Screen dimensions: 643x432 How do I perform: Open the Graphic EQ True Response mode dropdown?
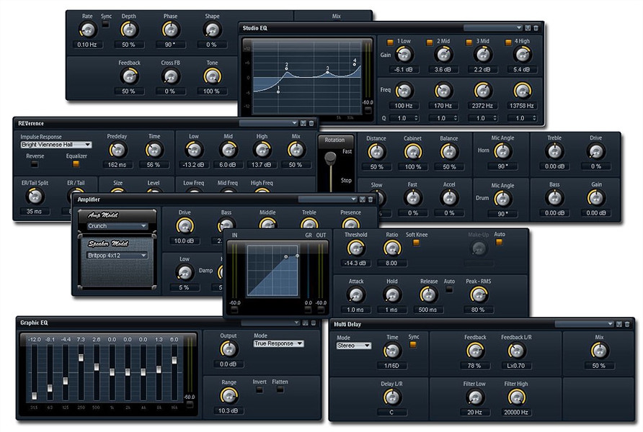[x=278, y=343]
